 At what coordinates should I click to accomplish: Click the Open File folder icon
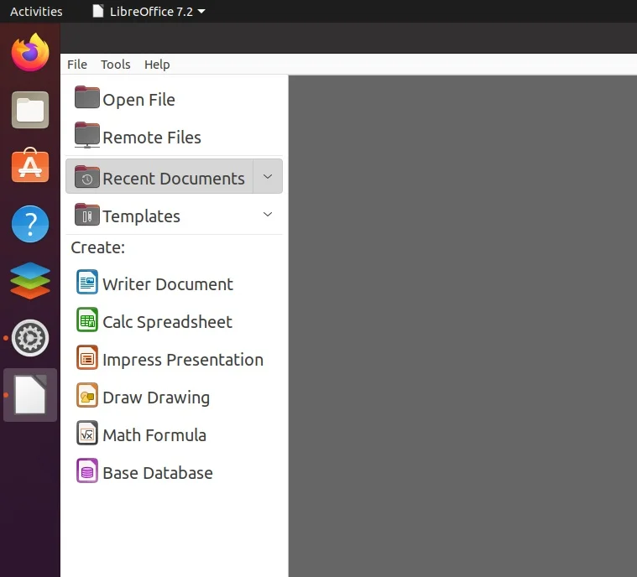(x=87, y=97)
